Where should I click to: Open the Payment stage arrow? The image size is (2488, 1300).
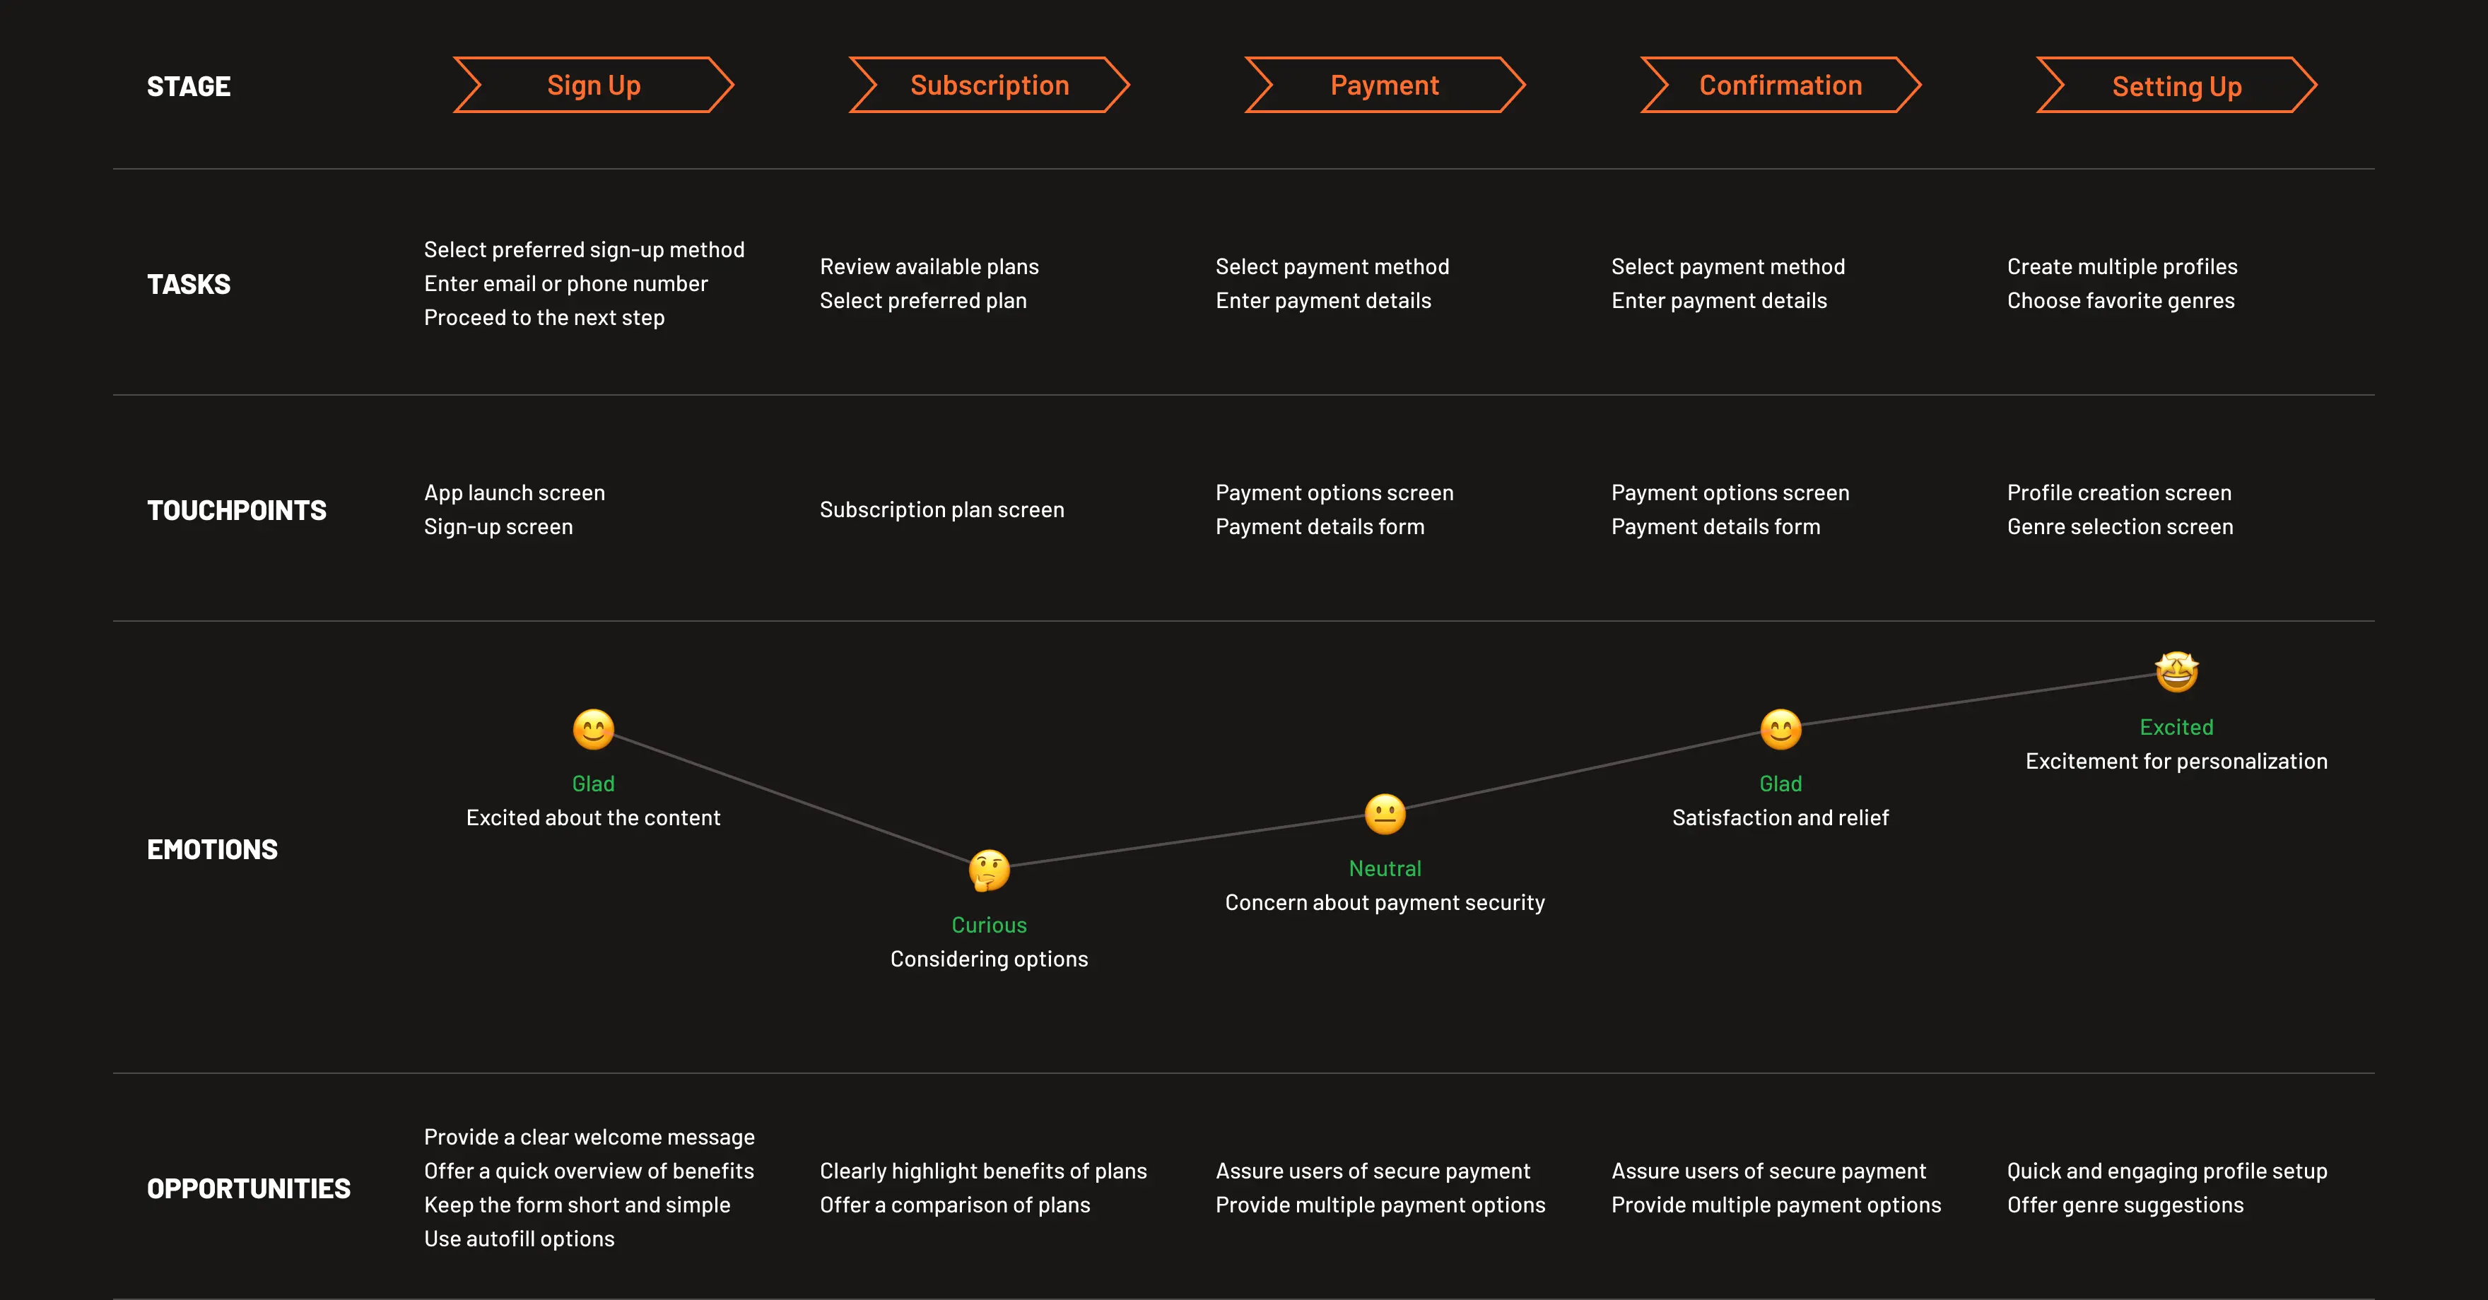1385,86
